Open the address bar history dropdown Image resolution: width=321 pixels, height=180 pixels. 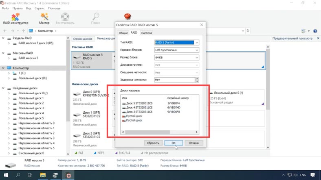243,31
